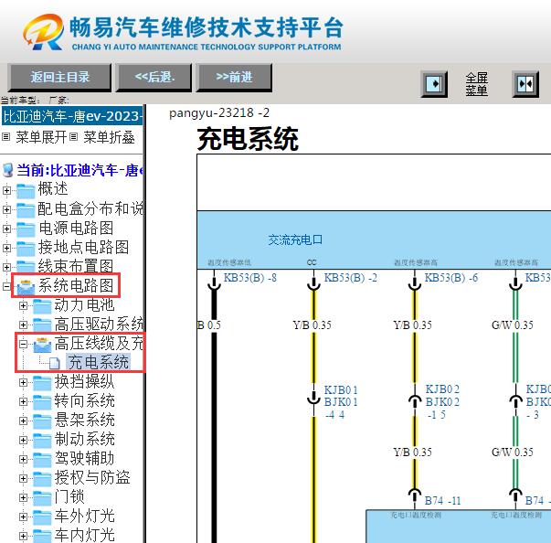Collapse the 高压线缆及充 folder minus box
Image resolution: width=551 pixels, height=543 pixels.
pyautogui.click(x=23, y=344)
